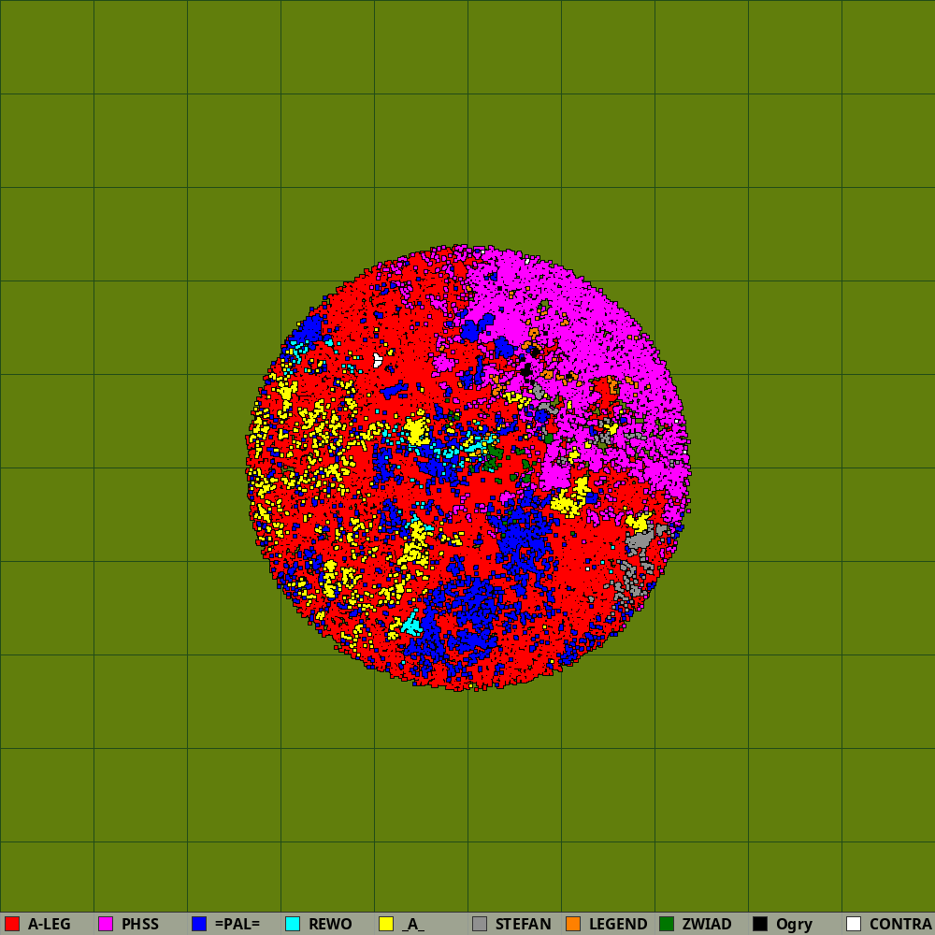This screenshot has width=935, height=935.
Task: Select the ZWIAD alliance label
Action: click(707, 924)
